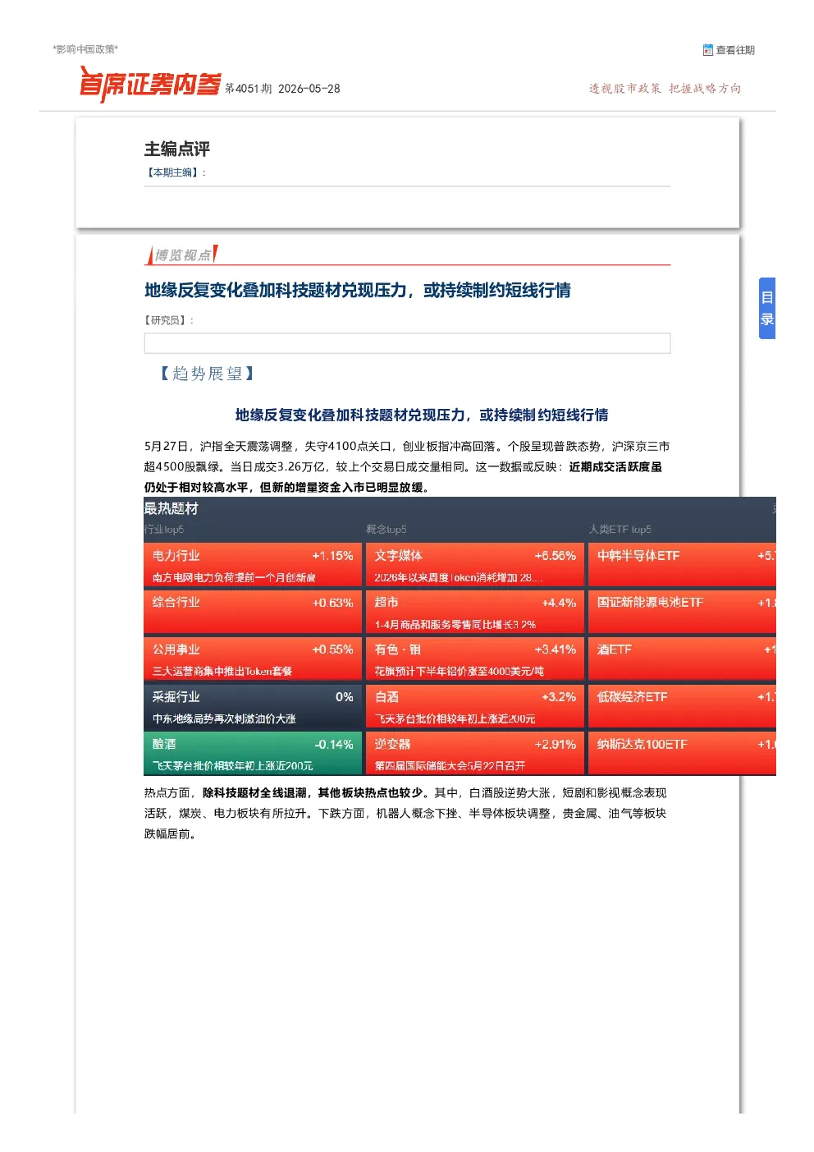Open the 低碳经济ETF tile
814x1152 pixels.
682,707
